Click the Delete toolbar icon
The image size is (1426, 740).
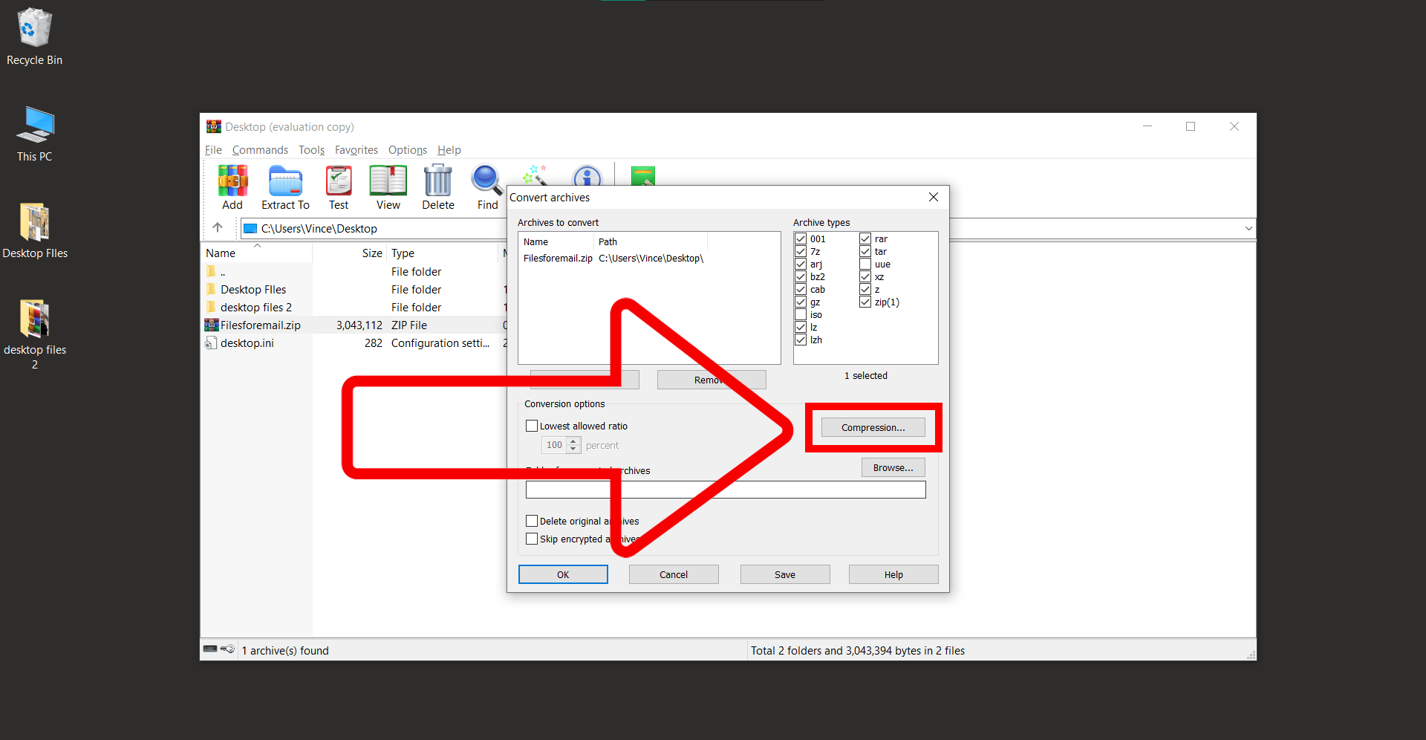coord(437,186)
